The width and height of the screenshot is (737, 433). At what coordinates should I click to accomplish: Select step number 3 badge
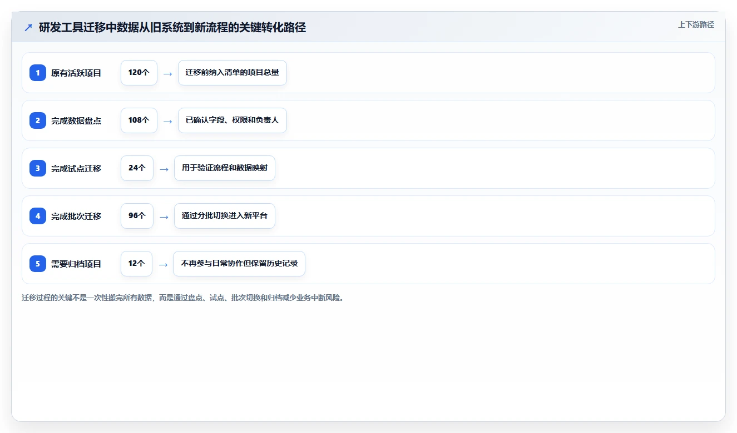tap(38, 168)
